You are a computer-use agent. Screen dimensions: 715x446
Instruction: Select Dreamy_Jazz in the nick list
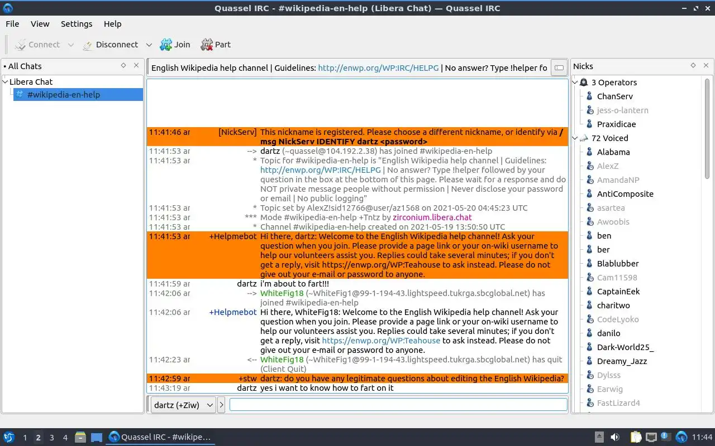(622, 361)
